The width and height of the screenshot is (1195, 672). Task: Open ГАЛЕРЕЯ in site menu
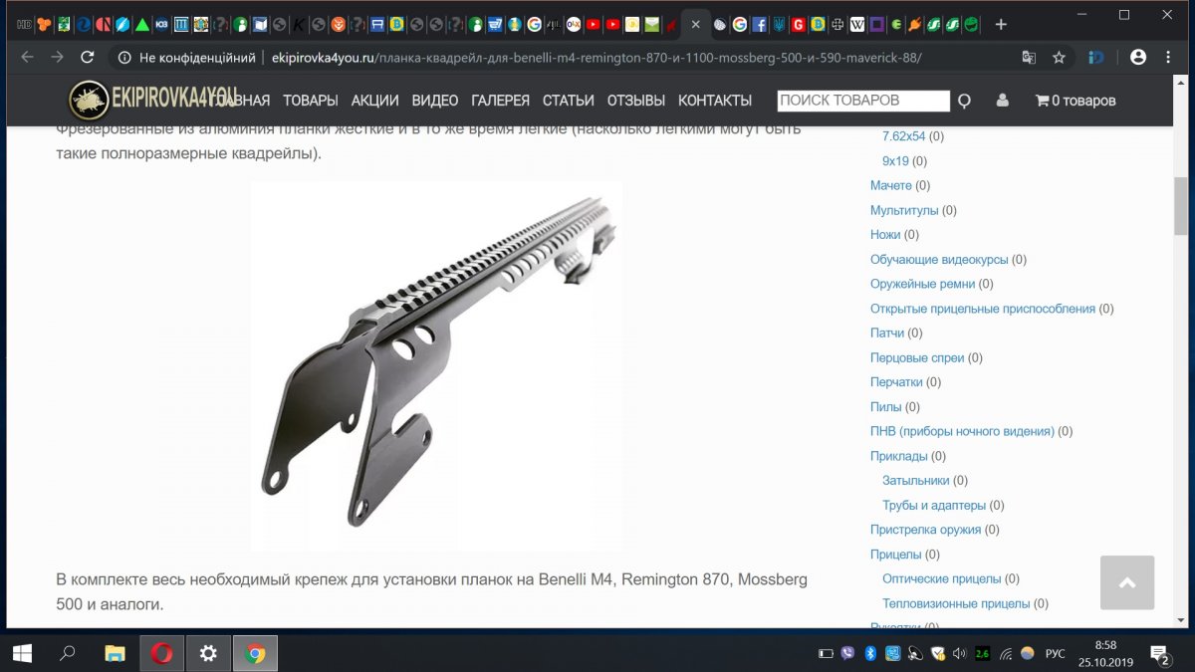point(501,101)
